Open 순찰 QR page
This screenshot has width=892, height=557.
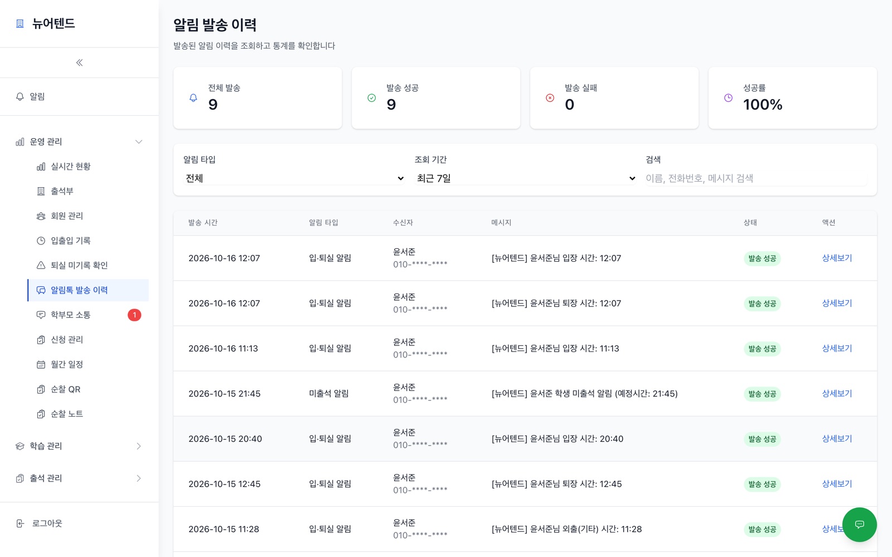coord(88,389)
